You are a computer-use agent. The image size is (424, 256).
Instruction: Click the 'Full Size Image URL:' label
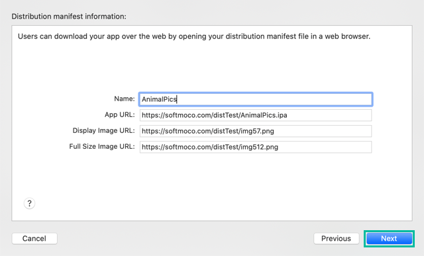(102, 147)
